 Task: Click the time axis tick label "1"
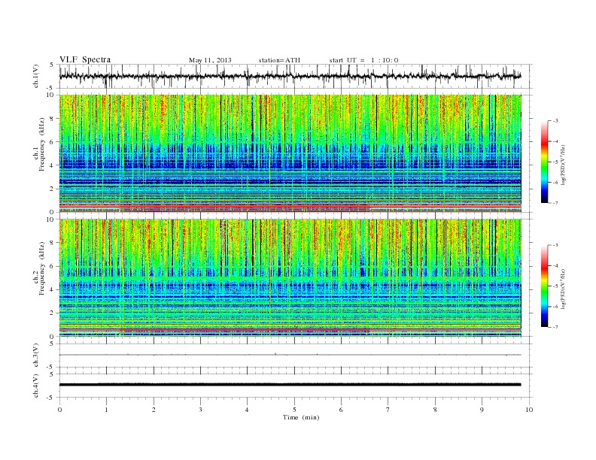[106, 410]
